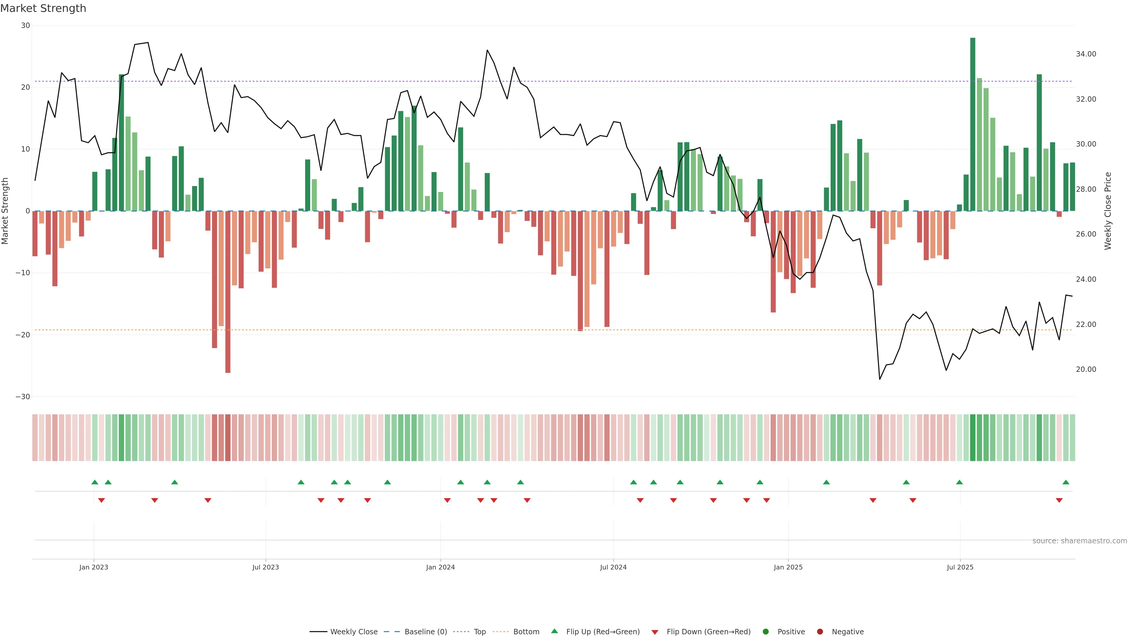Viewport: 1142px width, 642px height.
Task: Click the source: sharemaestro.com text
Action: [1080, 541]
